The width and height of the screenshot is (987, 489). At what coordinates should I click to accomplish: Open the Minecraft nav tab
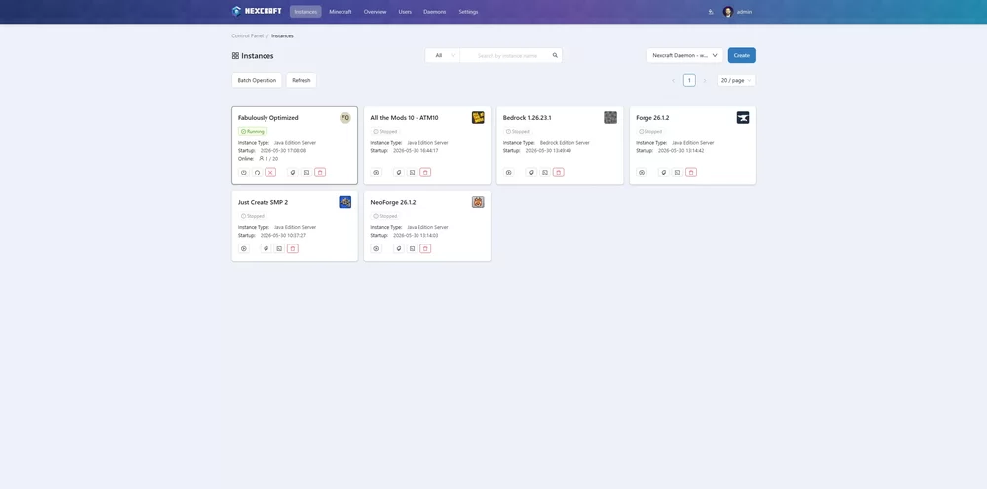click(341, 11)
